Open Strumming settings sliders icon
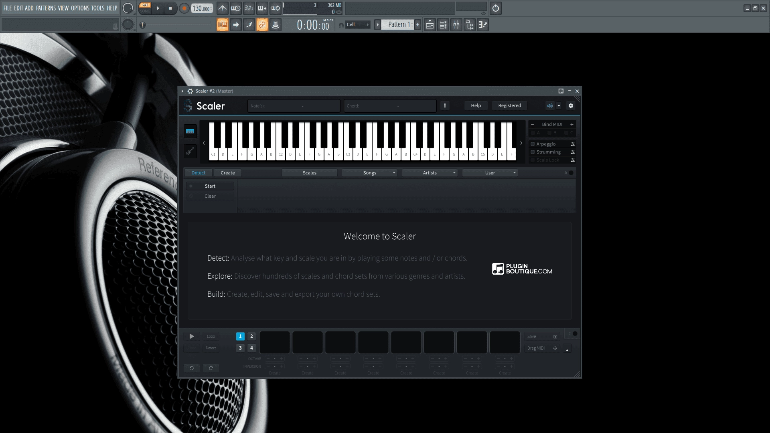This screenshot has width=770, height=433. click(573, 152)
